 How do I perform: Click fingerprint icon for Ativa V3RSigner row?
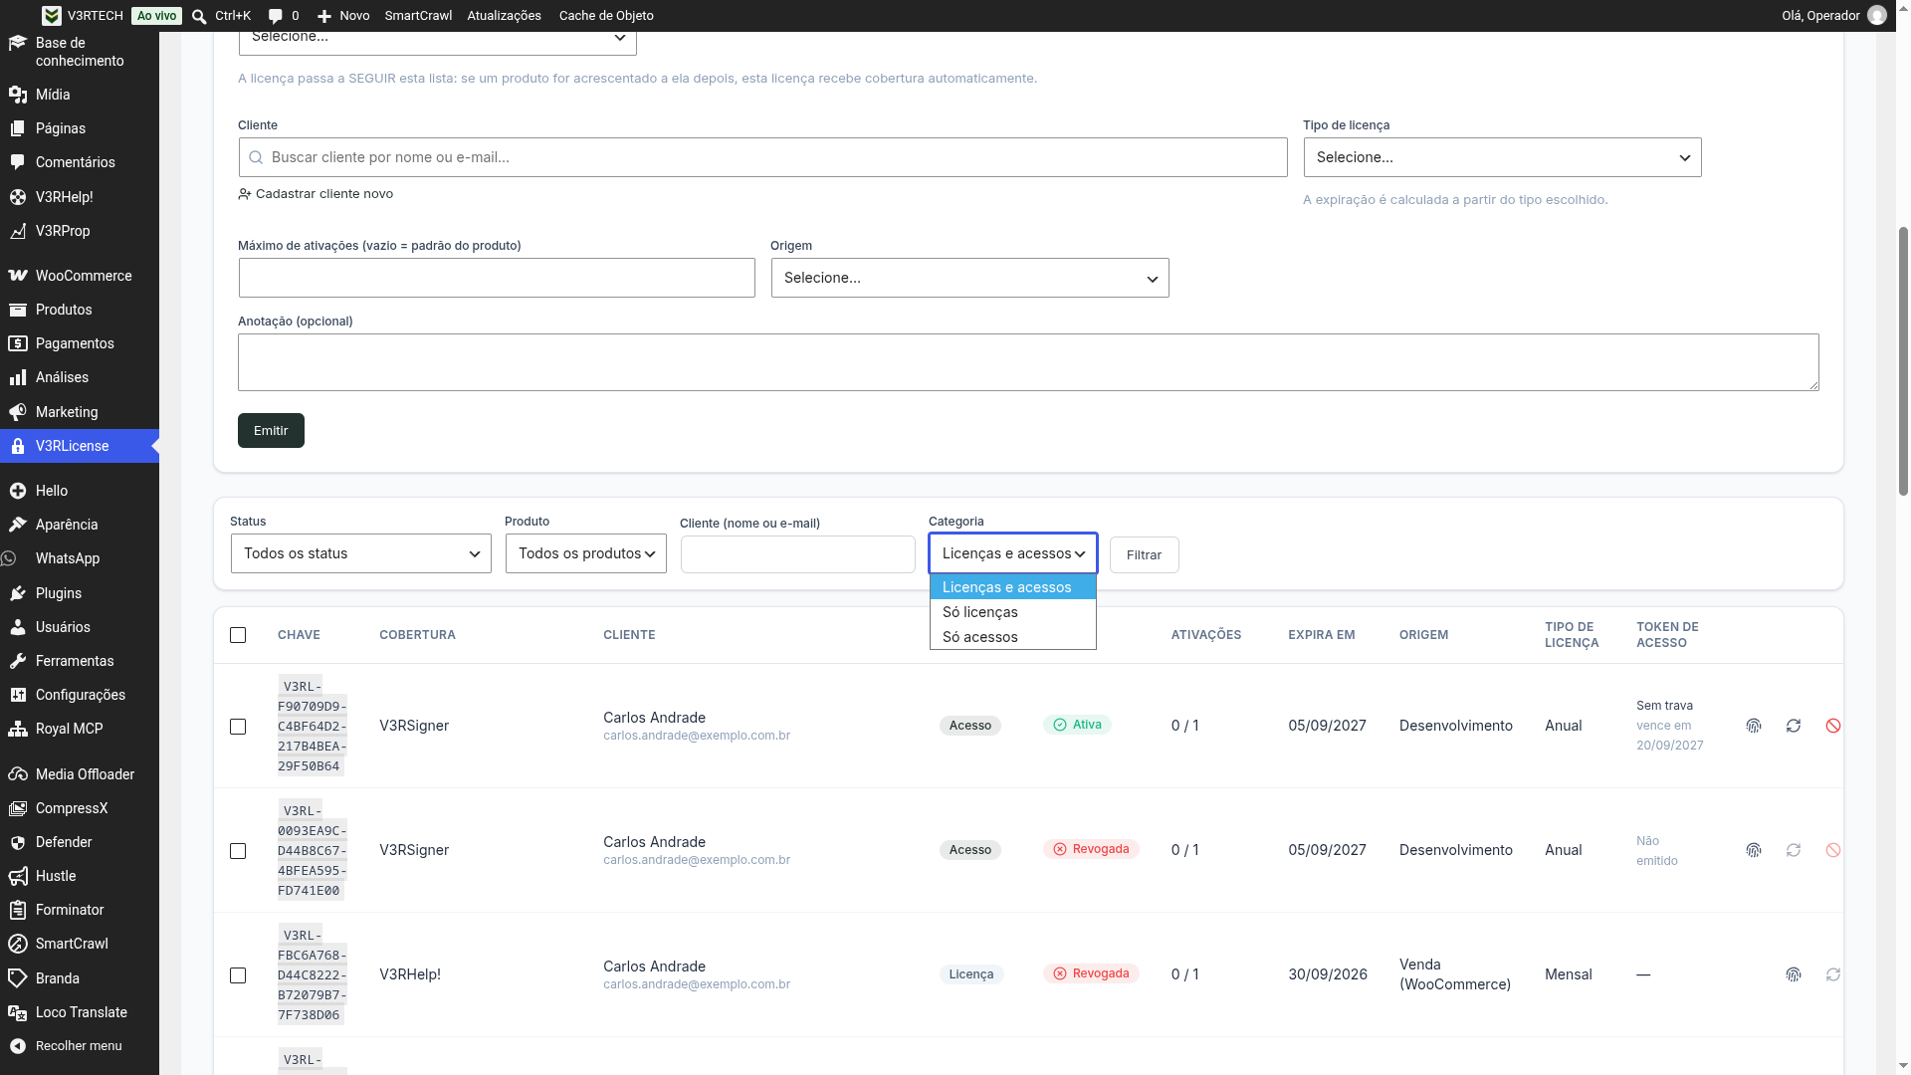pyautogui.click(x=1754, y=726)
